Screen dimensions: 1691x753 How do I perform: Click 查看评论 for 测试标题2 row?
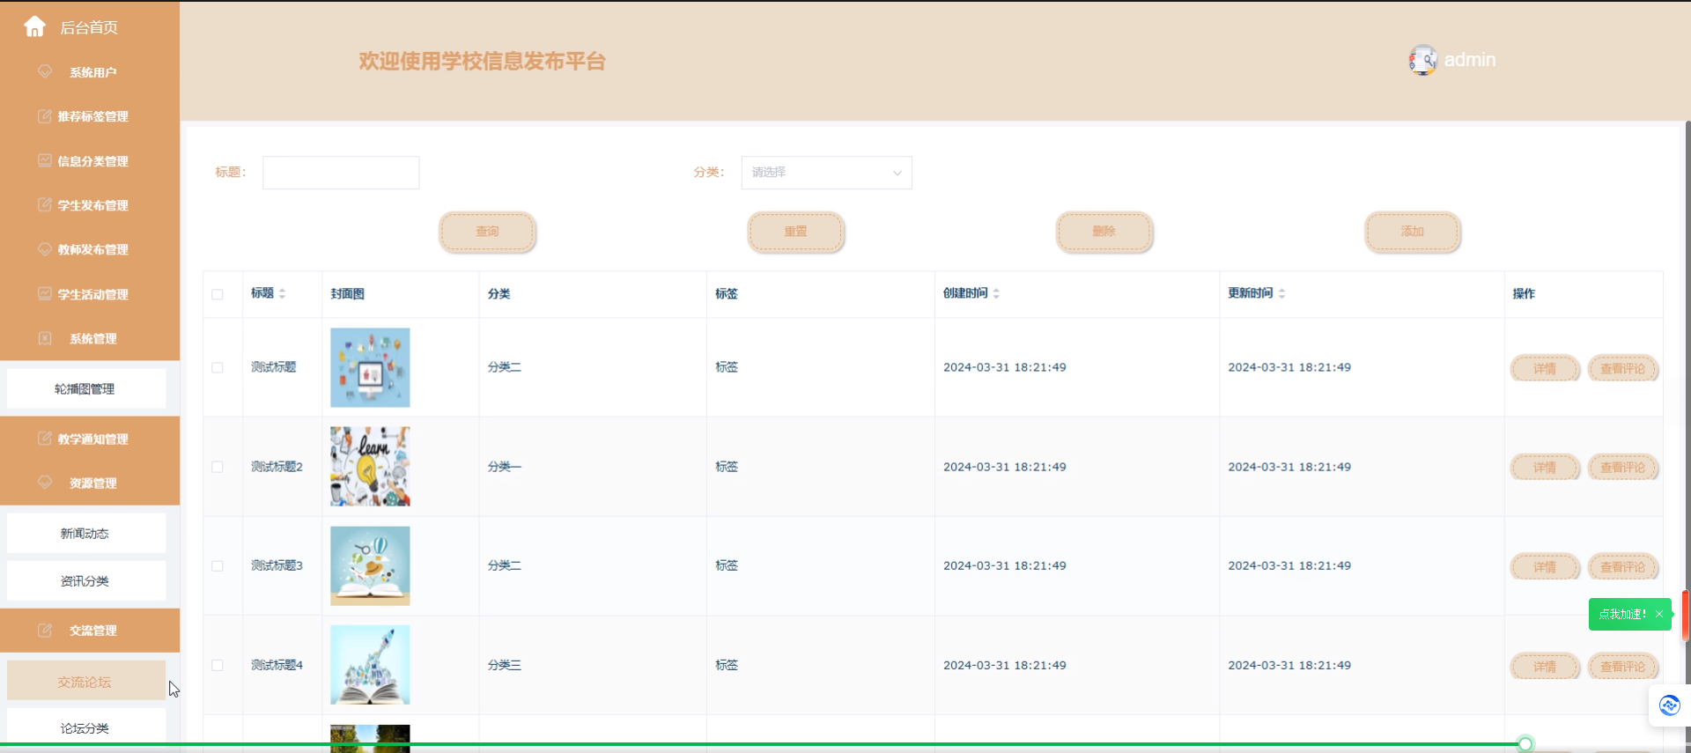click(x=1623, y=468)
